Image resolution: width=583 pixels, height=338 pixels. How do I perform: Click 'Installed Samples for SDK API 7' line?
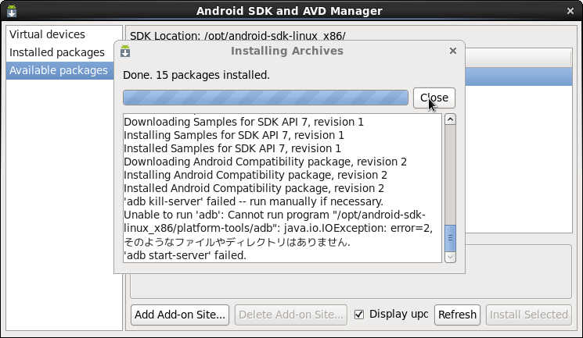[232, 148]
